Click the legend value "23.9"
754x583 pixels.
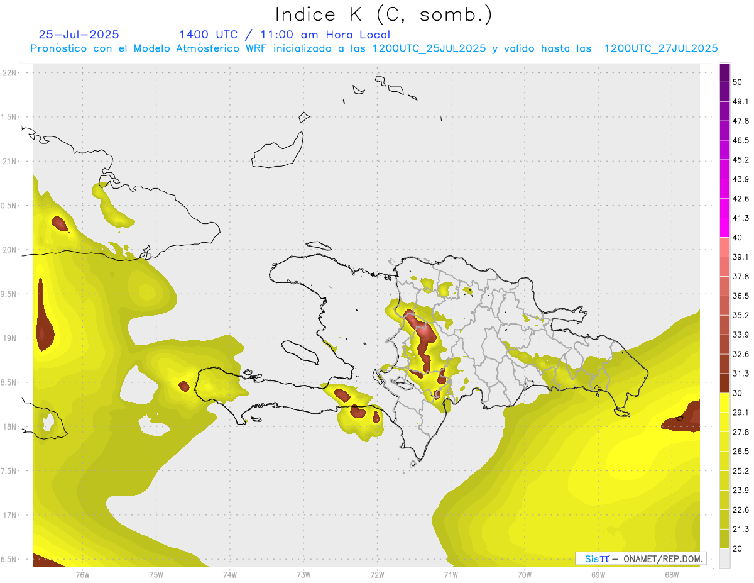741,490
